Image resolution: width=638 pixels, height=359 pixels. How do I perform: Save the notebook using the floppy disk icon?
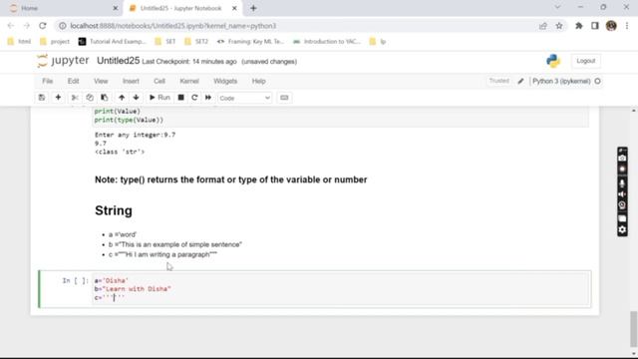42,98
